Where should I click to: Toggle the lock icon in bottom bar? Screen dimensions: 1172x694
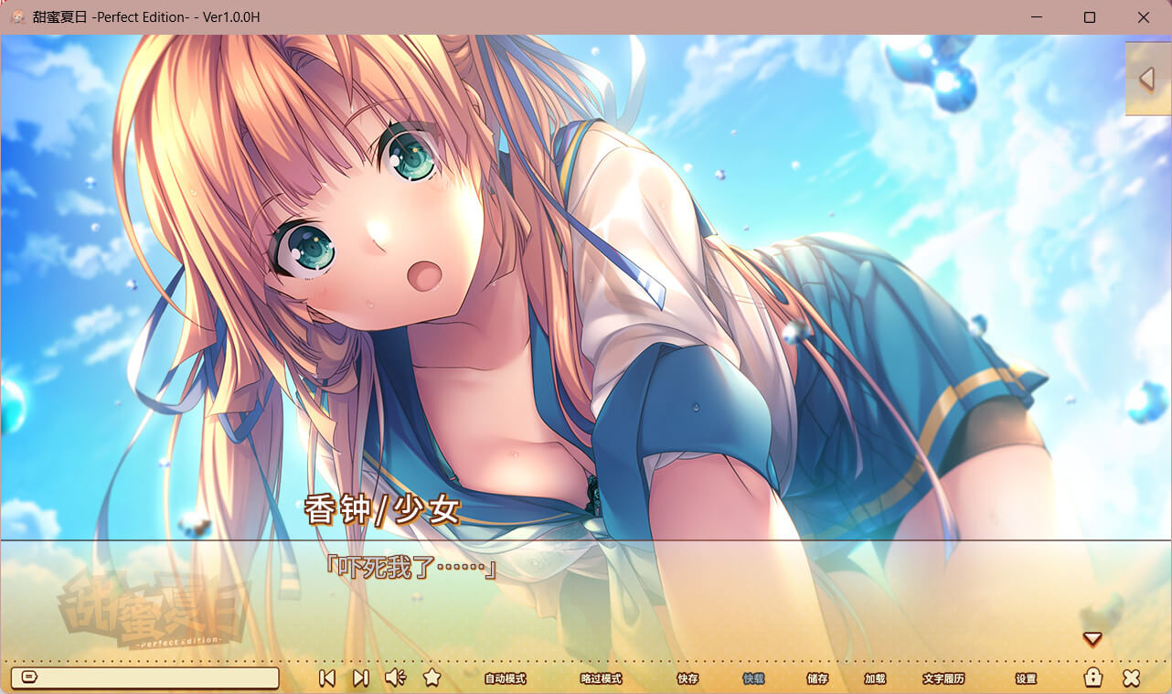1092,678
